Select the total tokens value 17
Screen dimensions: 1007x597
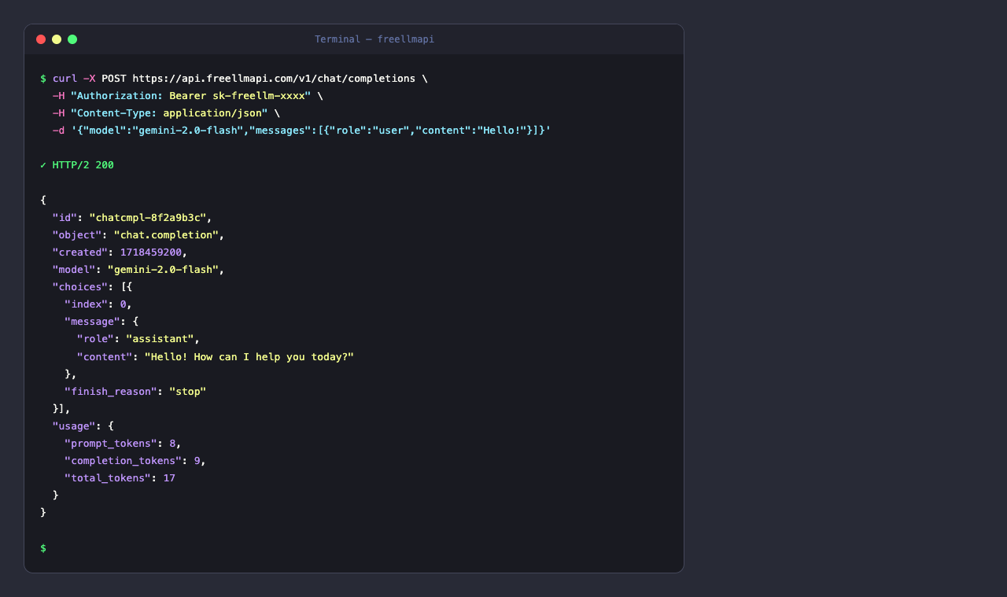[x=169, y=478]
